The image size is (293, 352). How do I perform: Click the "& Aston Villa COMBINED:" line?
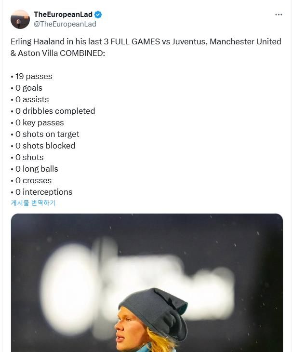pos(57,53)
